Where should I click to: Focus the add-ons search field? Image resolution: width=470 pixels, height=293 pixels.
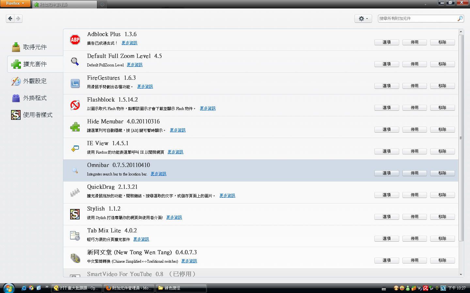[417, 19]
